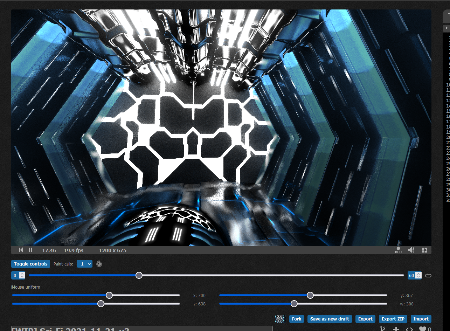
Task: Click the main timeline slider handle
Action: click(x=139, y=275)
